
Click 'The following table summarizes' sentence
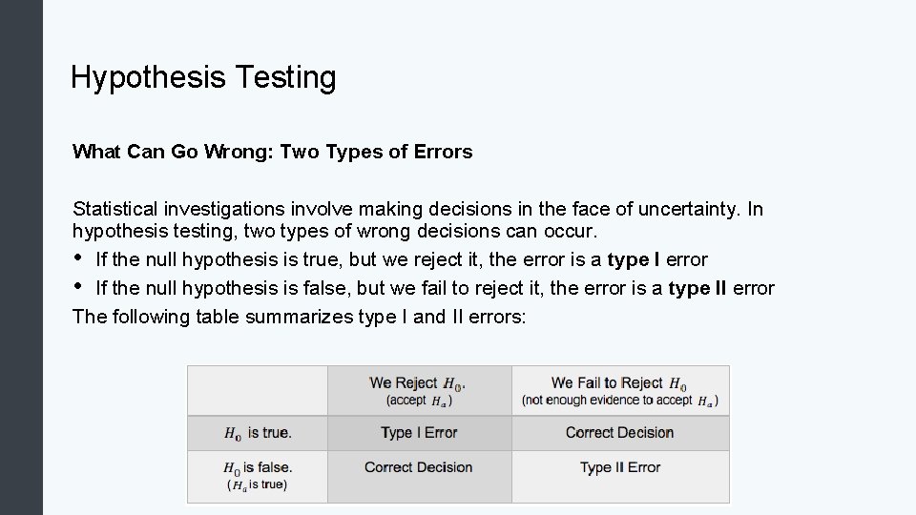tap(299, 318)
